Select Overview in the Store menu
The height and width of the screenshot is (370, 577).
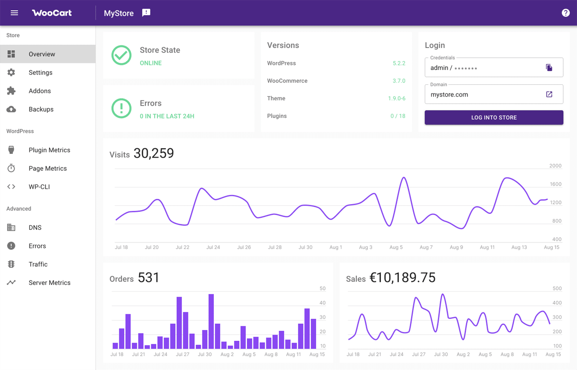point(42,54)
